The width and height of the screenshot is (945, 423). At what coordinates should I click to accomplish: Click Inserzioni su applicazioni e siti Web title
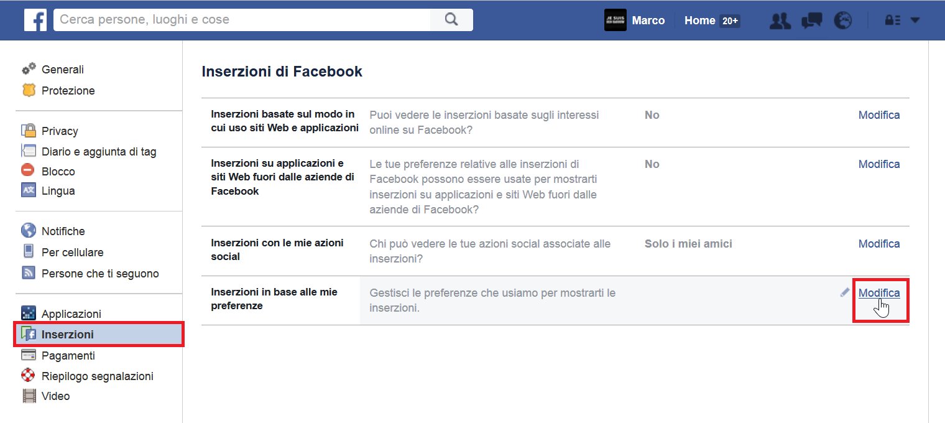coord(283,177)
